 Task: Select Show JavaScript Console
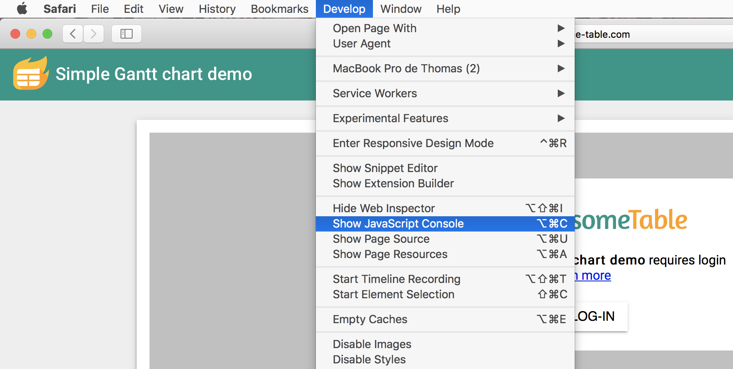(445, 223)
